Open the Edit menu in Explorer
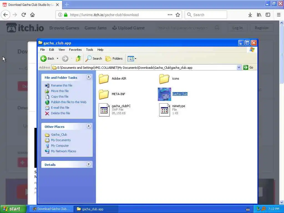The height and width of the screenshot is (213, 284). 51,50
